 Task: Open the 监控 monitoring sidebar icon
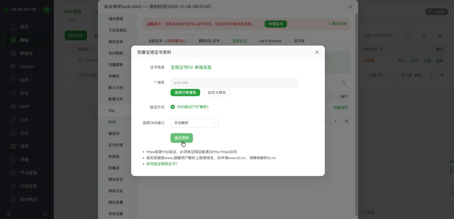(x=13, y=80)
